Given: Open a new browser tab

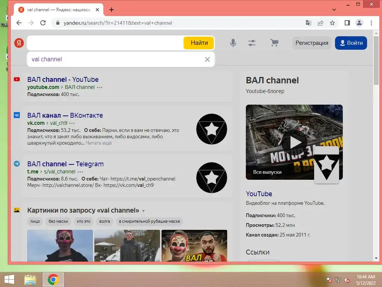Looking at the screenshot, I should [x=112, y=10].
